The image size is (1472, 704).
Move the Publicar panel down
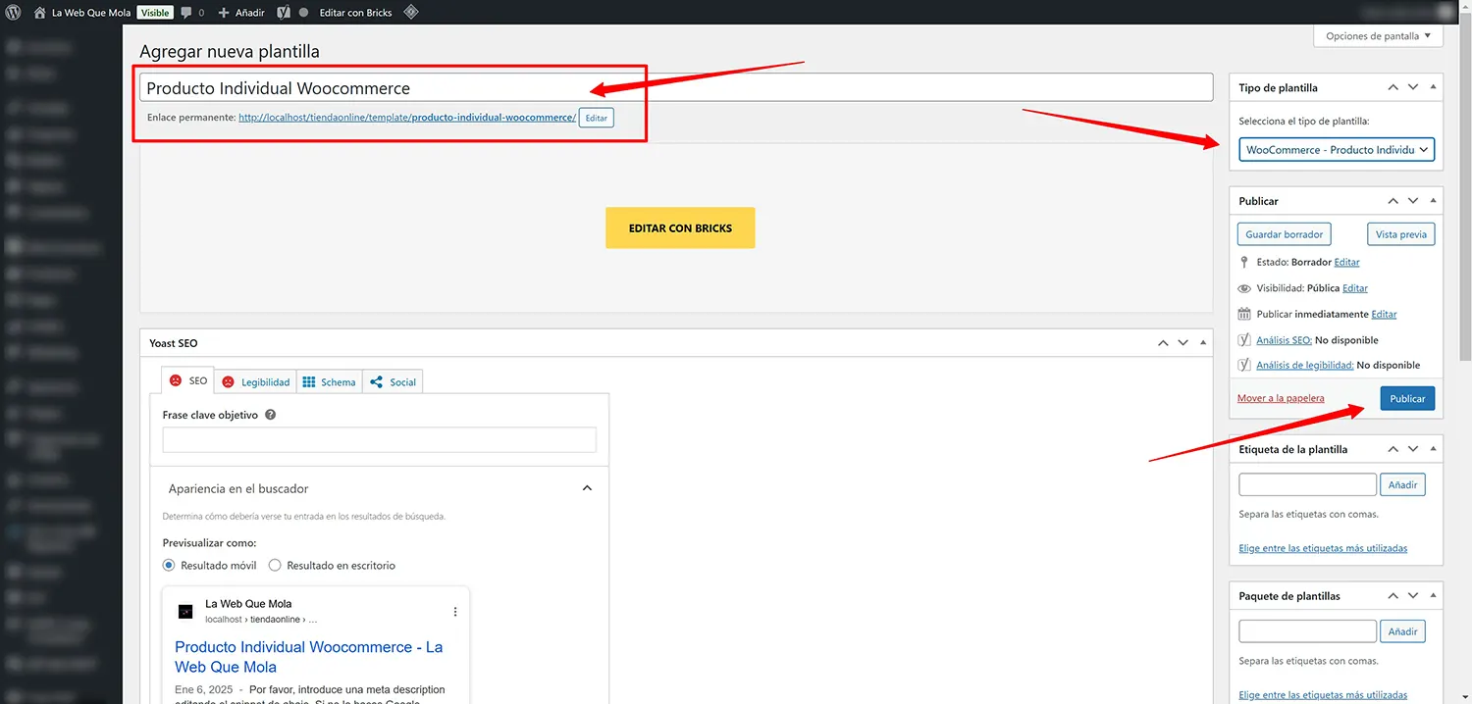point(1413,200)
